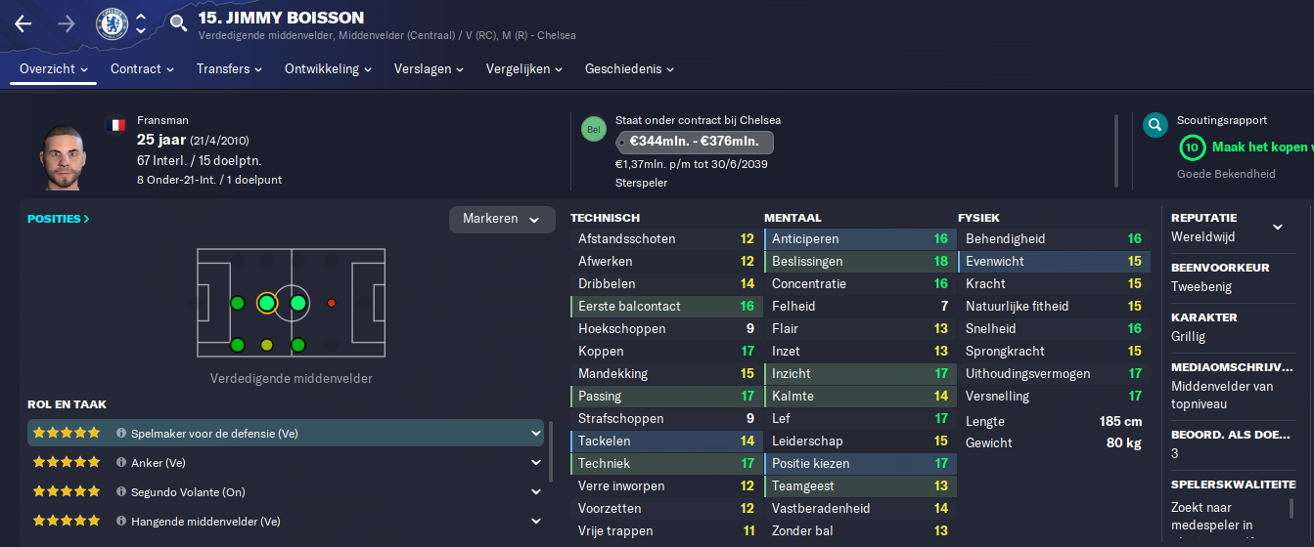Viewport: 1314px width, 547px height.
Task: Click the Posities link header
Action: tap(59, 219)
